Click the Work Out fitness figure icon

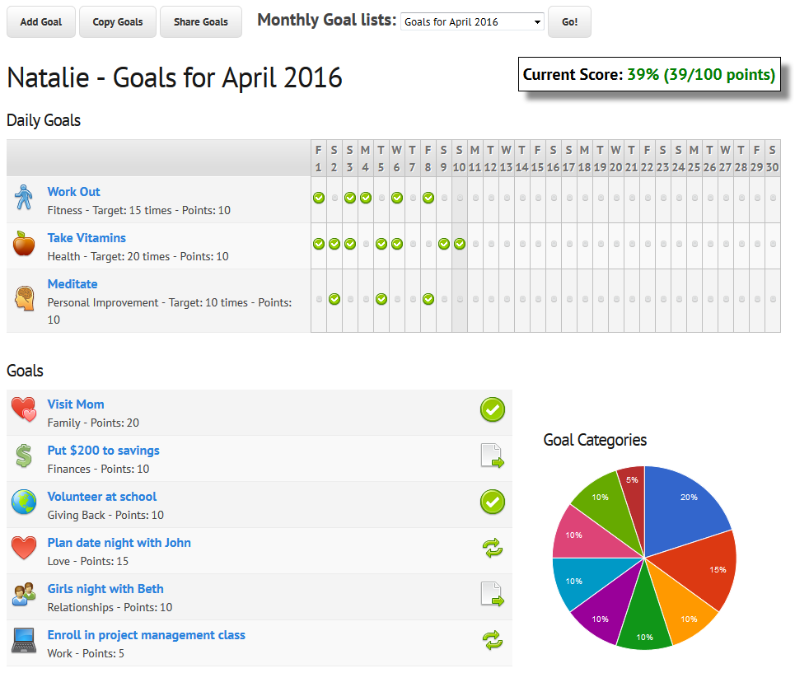(x=23, y=199)
